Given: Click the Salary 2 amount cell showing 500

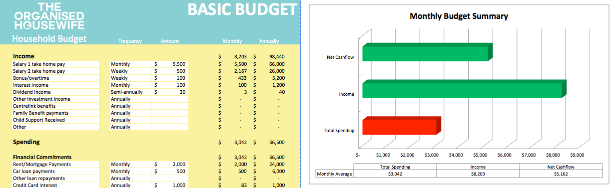Looking at the screenshot, I should pos(170,71).
